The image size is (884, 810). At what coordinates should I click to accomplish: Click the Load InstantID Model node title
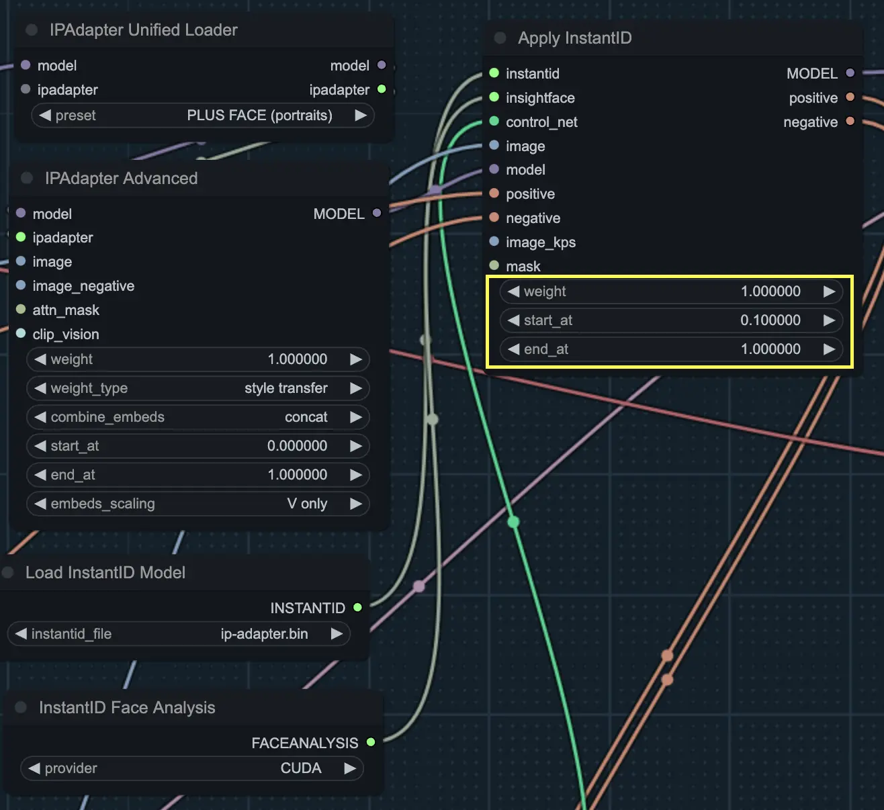(105, 573)
